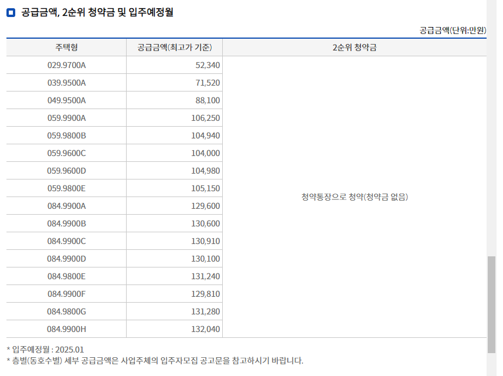This screenshot has height=376, width=503.
Task: Click the 입주예정월 : 2025.01 footnote
Action: point(45,350)
